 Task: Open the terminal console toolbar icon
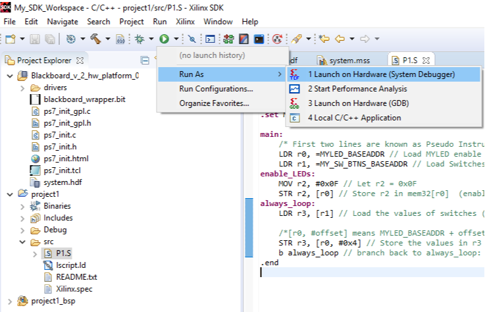click(x=211, y=39)
